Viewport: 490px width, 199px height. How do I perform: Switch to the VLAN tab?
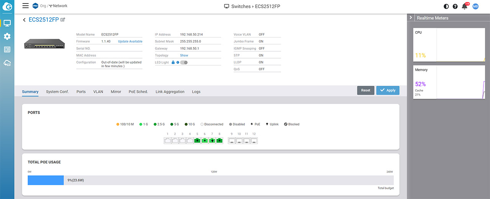[x=98, y=91]
